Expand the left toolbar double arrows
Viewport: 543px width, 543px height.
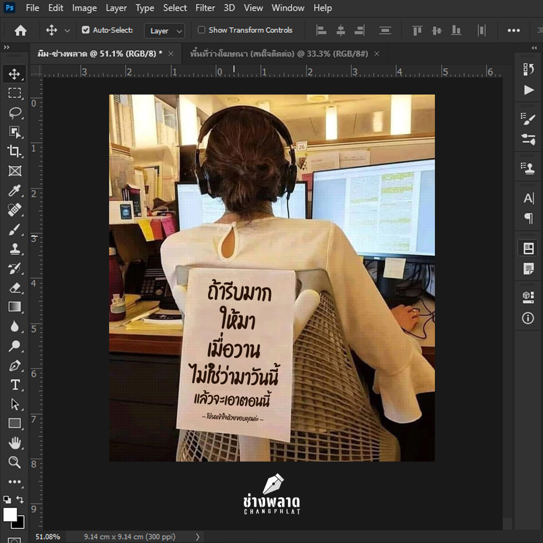(x=6, y=47)
